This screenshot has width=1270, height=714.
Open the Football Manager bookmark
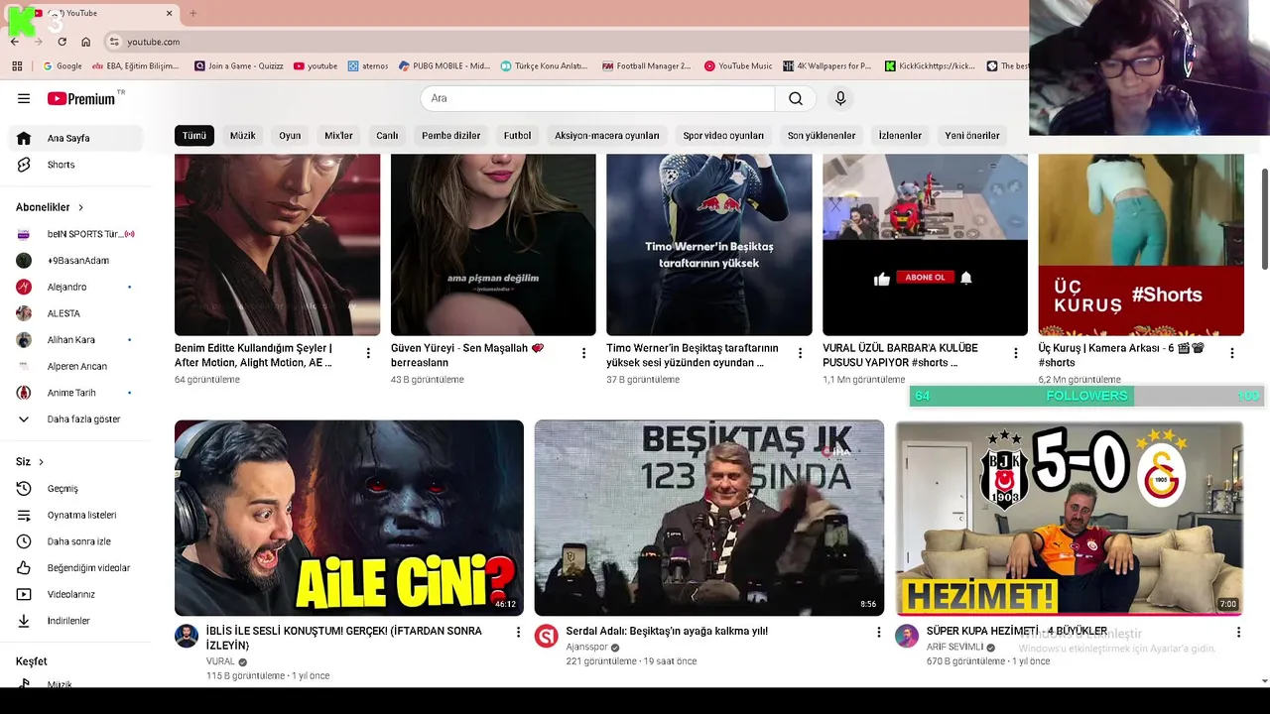[647, 66]
